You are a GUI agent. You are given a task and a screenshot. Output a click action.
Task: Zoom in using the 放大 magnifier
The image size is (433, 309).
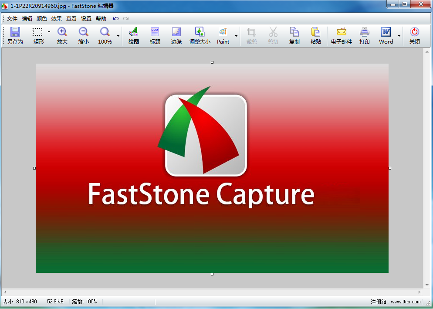coord(62,35)
